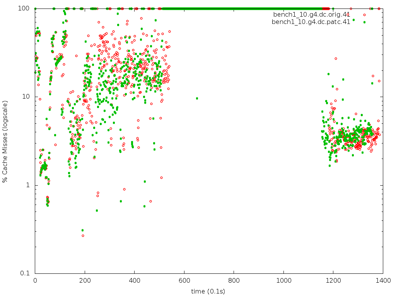Click the lowest red data point near time 190
The width and height of the screenshot is (396, 297).
83,236
